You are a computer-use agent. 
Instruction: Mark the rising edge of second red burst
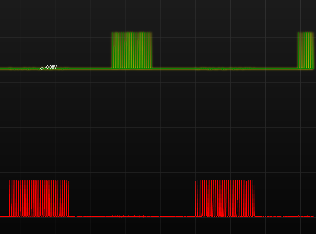click(196, 198)
